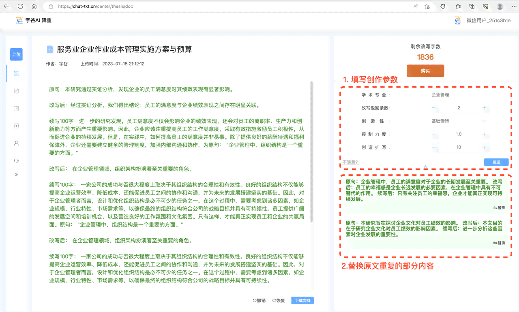Open the wallet sidebar icon

point(16,109)
